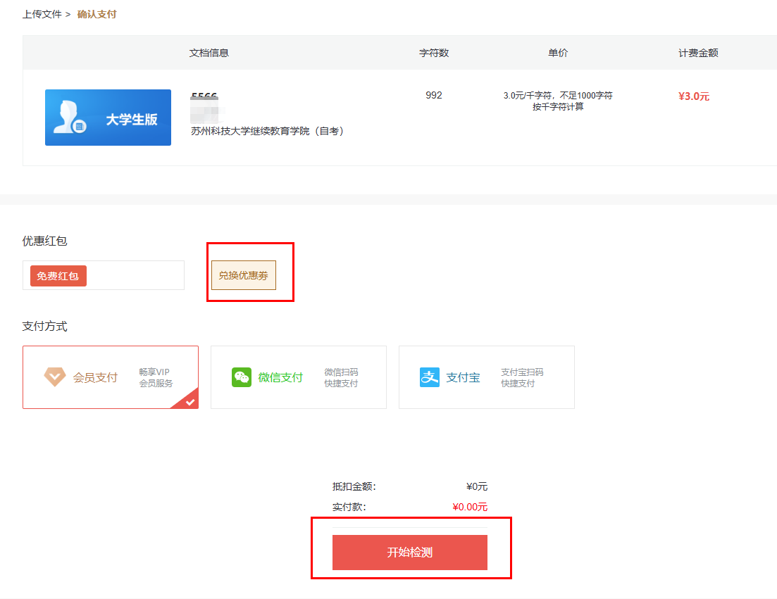Click the empty coupon field beside 免费红包
Image resolution: width=777 pixels, height=599 pixels.
134,275
